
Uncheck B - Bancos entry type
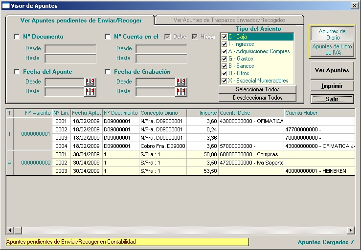click(224, 66)
